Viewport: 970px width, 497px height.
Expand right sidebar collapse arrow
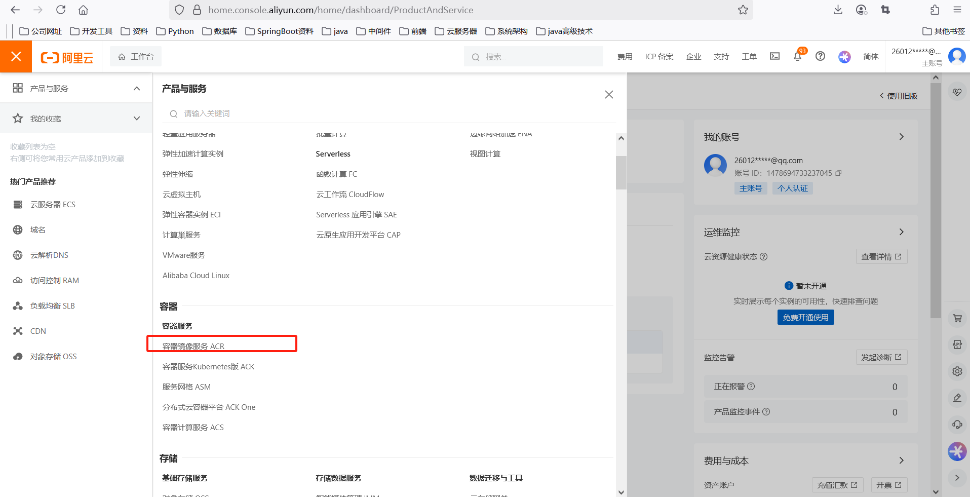(957, 478)
